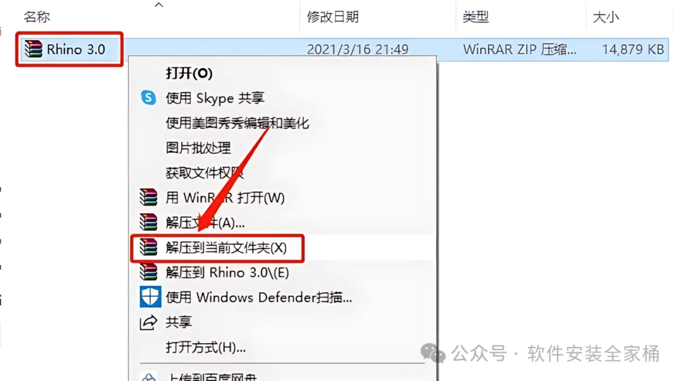Sort by the 名称 column header
This screenshot has height=381, width=682.
click(37, 17)
